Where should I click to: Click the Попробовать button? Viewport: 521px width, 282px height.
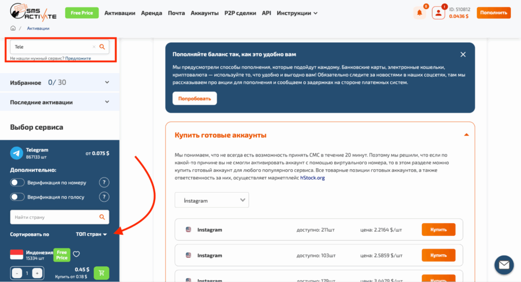coord(195,99)
